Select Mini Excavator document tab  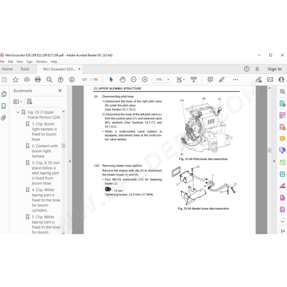click(x=59, y=69)
